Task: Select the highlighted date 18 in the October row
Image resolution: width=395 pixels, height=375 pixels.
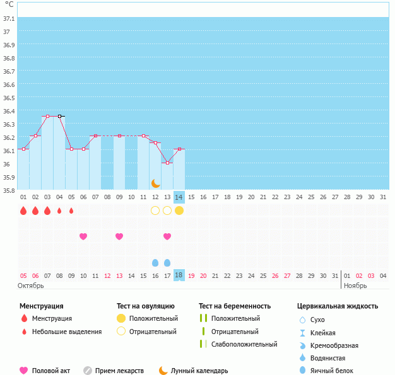Action: (179, 275)
